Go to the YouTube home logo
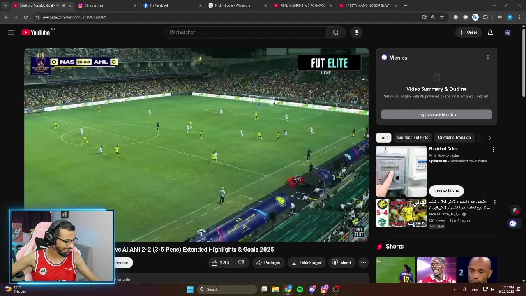 (x=36, y=32)
